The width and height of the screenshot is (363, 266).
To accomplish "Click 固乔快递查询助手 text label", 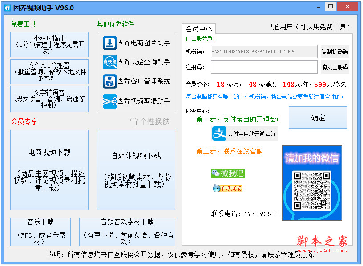I will (x=144, y=62).
